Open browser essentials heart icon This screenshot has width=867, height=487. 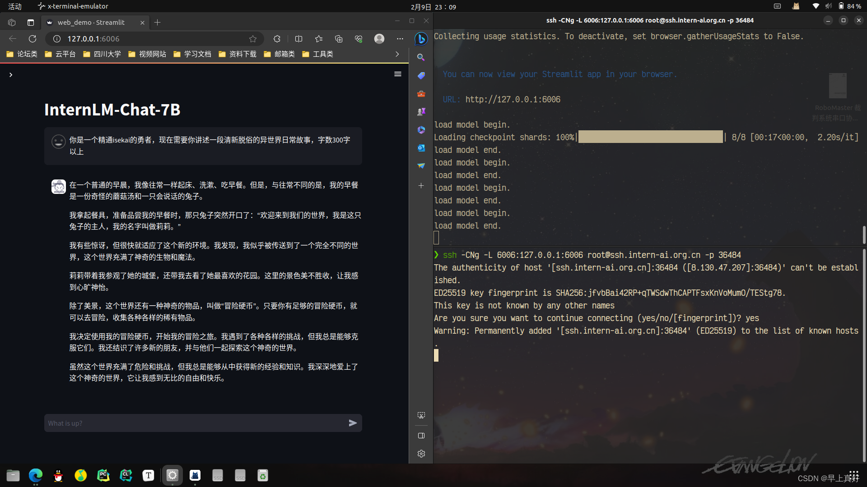tap(359, 39)
